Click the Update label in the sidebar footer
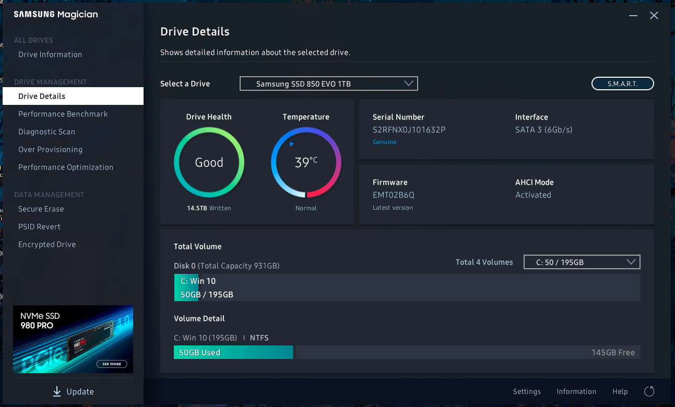Viewport: 675px width, 407px height. [x=80, y=391]
